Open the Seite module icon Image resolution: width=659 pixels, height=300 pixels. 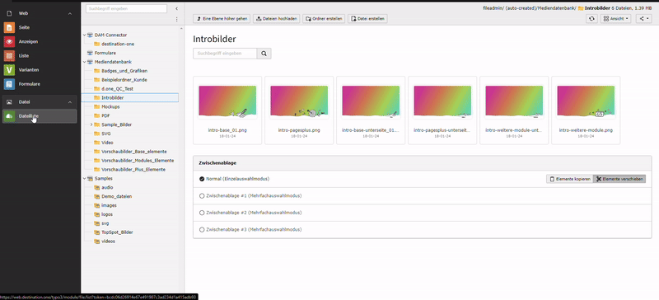[9, 27]
